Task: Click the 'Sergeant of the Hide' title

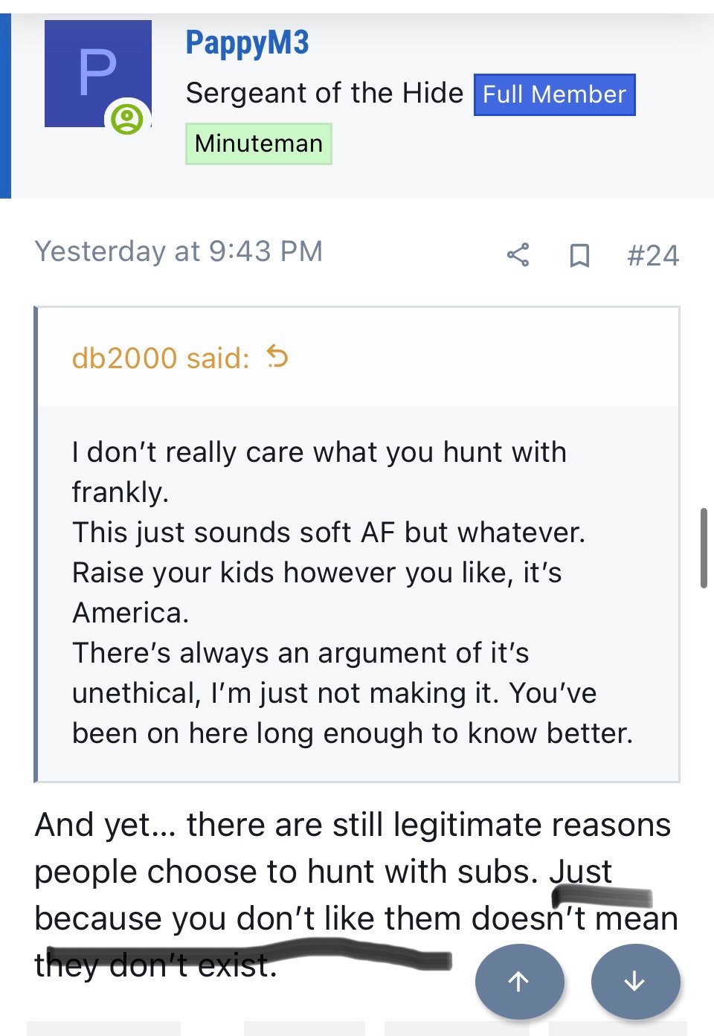Action: pos(324,94)
